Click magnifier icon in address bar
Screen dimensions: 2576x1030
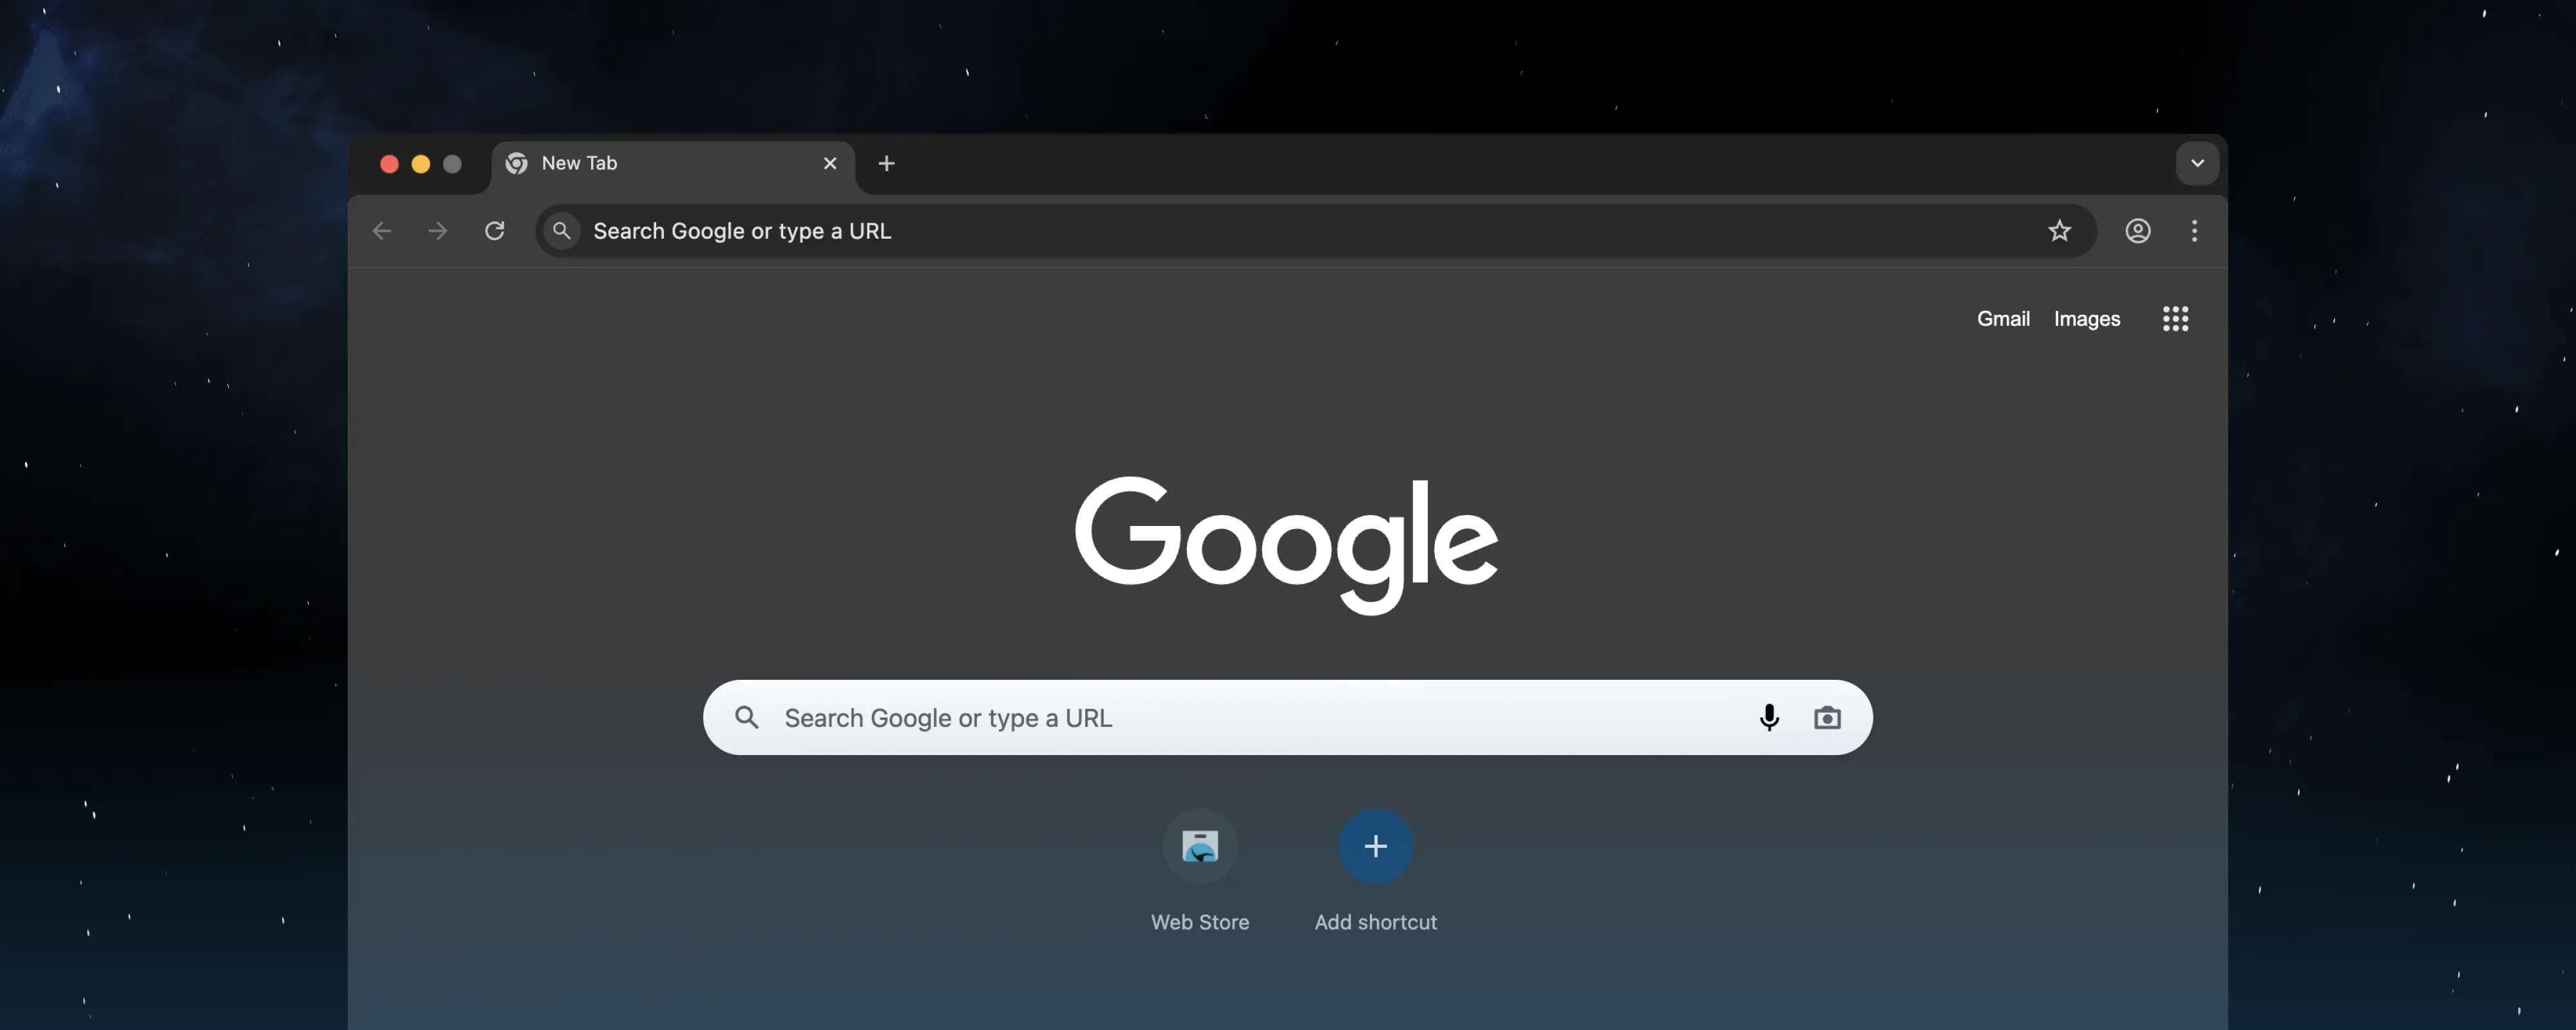pyautogui.click(x=562, y=231)
